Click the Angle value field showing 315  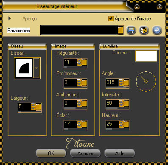click(112, 82)
